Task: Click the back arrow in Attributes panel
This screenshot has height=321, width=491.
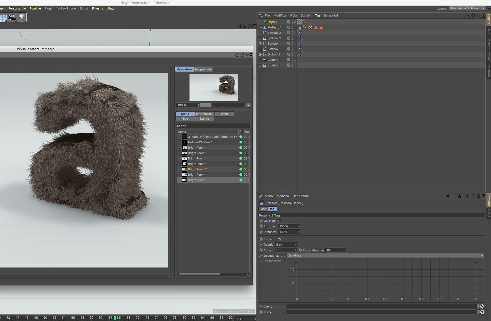Action: (x=447, y=196)
